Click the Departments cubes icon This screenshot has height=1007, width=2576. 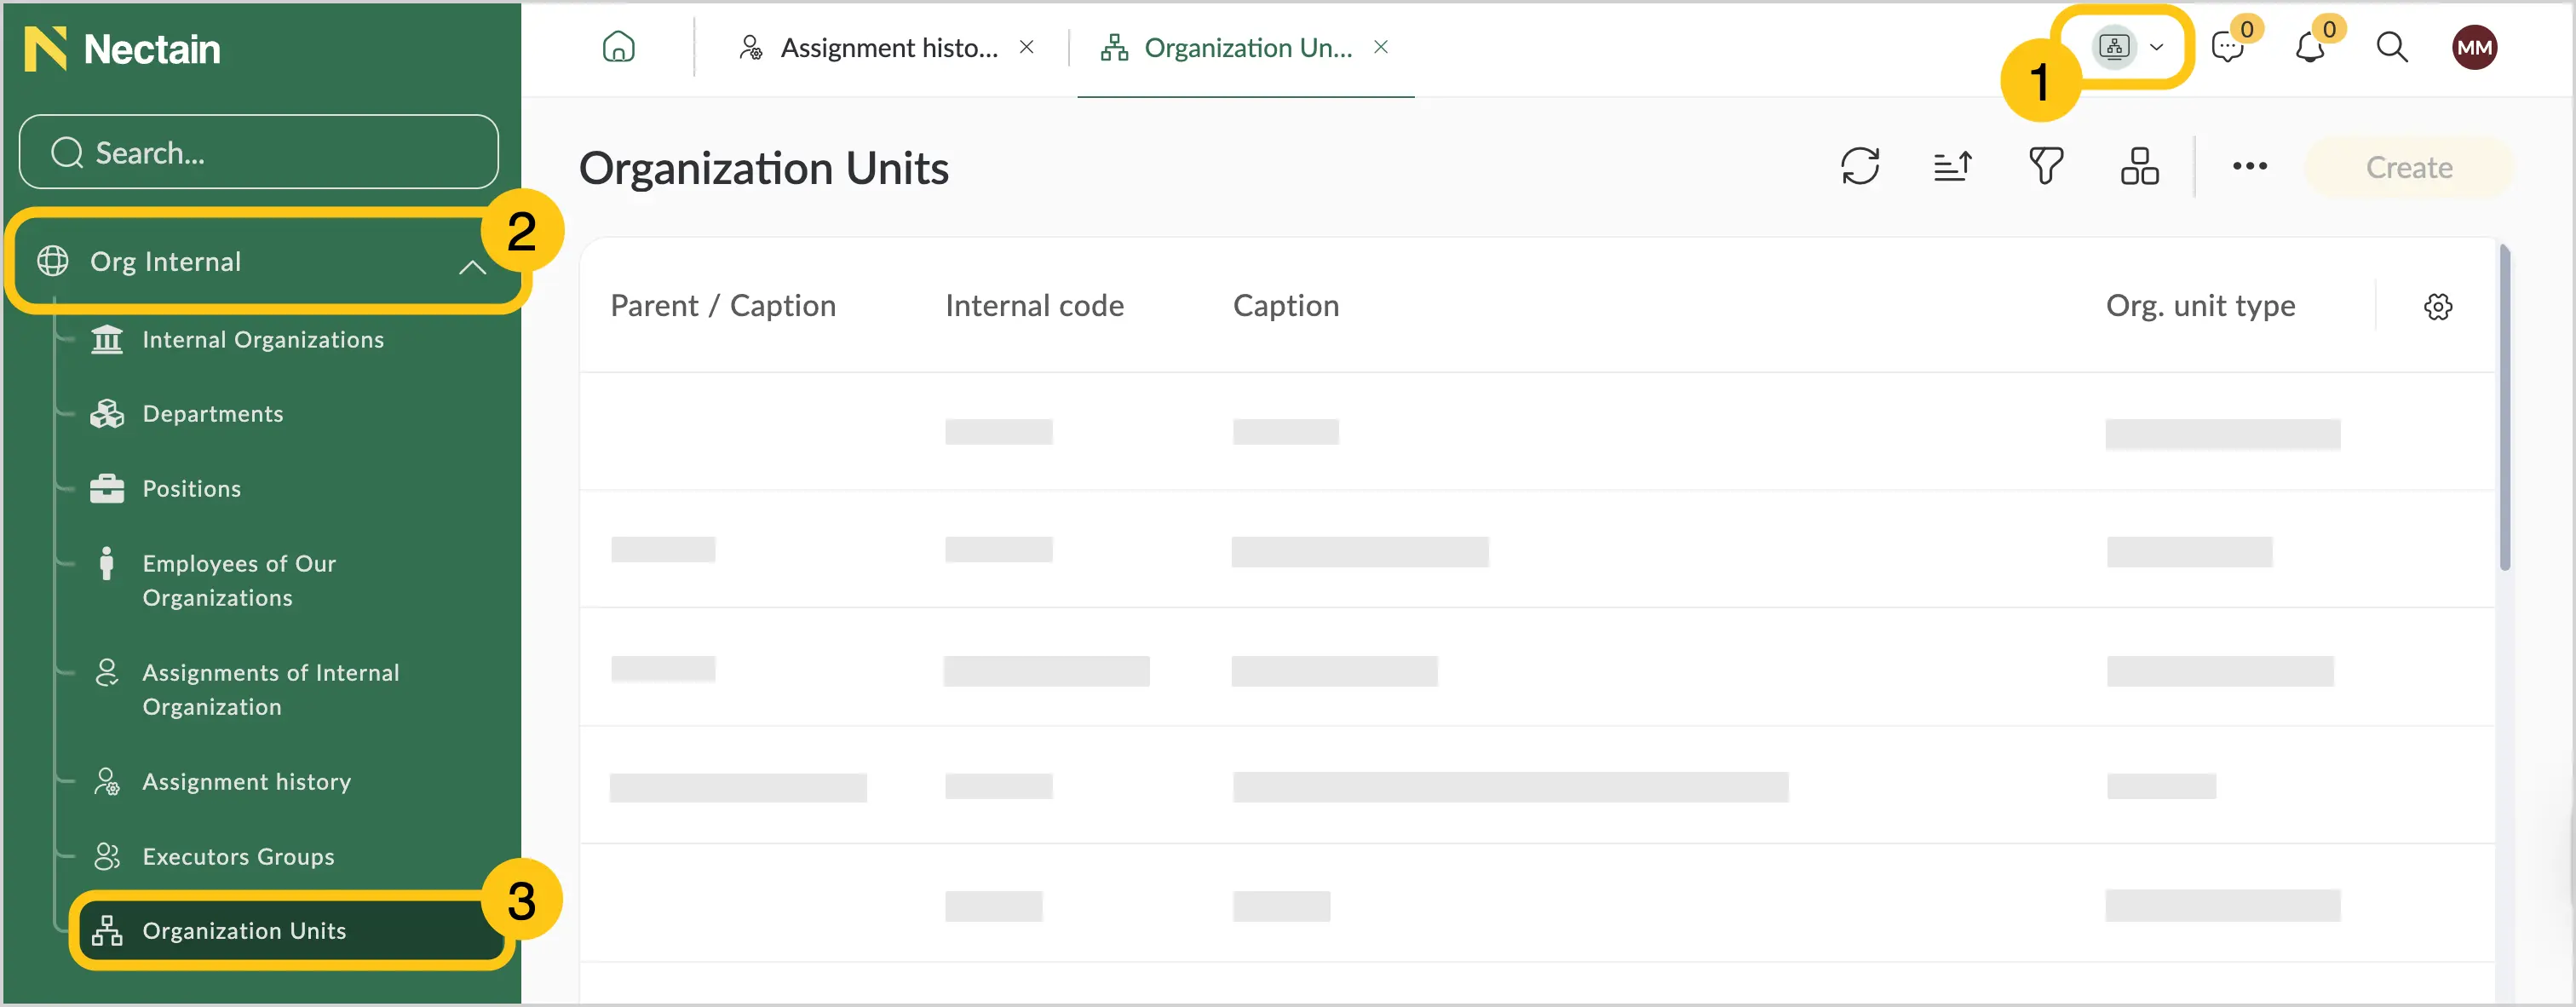(x=107, y=414)
